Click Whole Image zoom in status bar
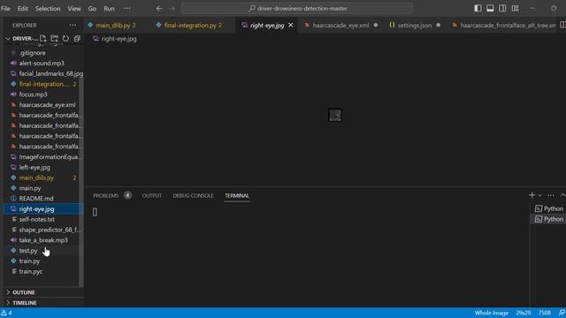 492,313
